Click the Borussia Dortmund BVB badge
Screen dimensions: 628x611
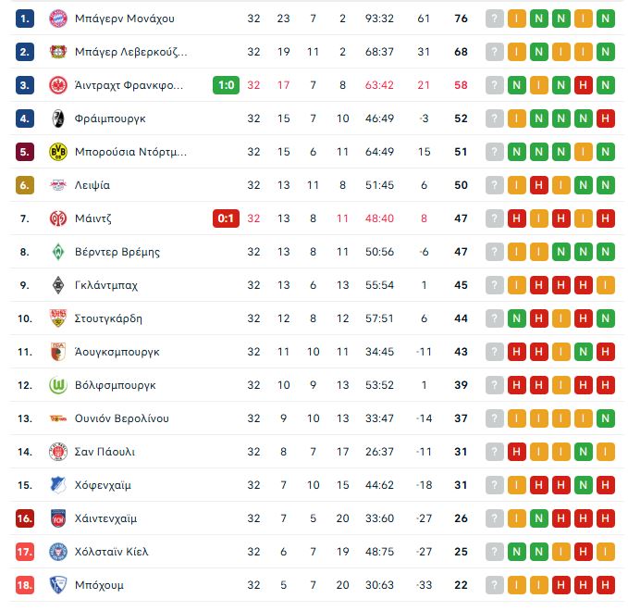pos(58,152)
